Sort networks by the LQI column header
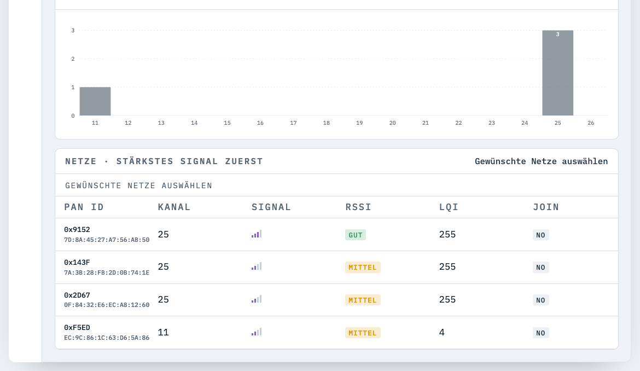Image resolution: width=640 pixels, height=371 pixels. [x=449, y=207]
